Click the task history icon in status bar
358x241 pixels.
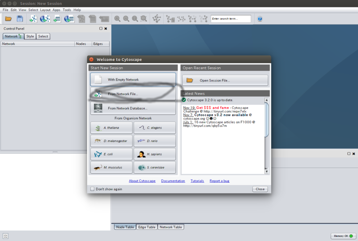click(x=6, y=236)
